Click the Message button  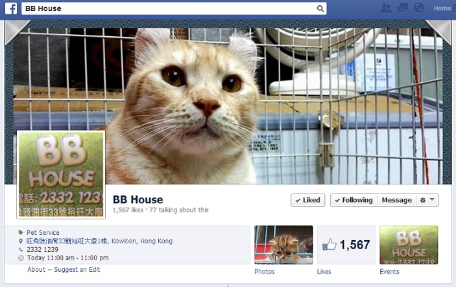click(x=397, y=200)
